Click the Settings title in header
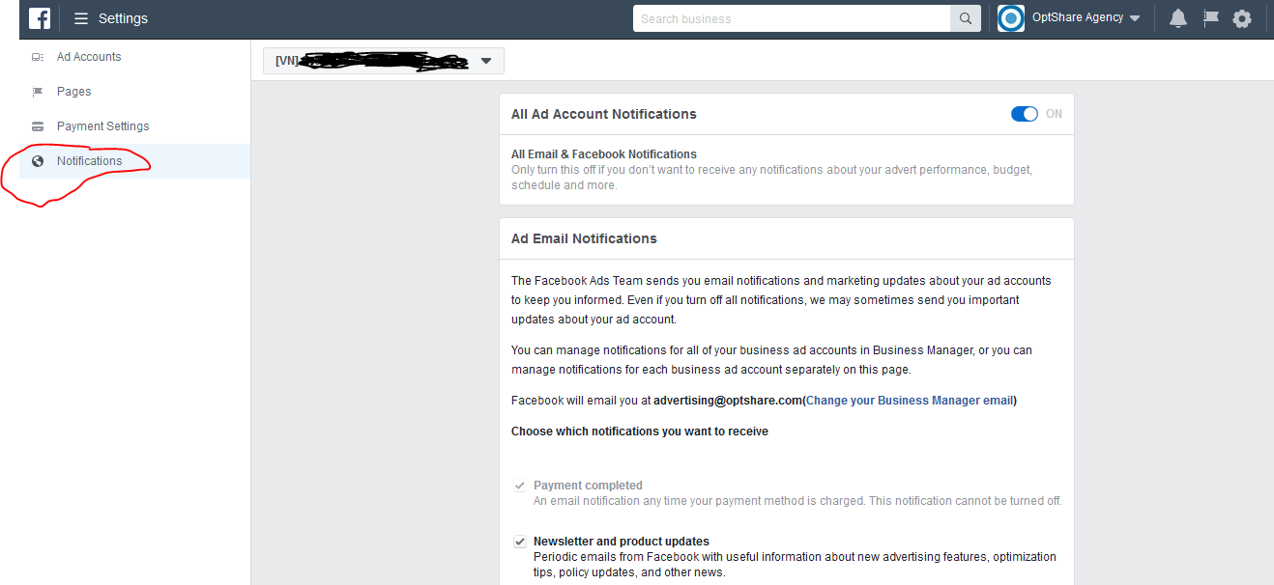Viewport: 1274px width, 585px height. (123, 18)
